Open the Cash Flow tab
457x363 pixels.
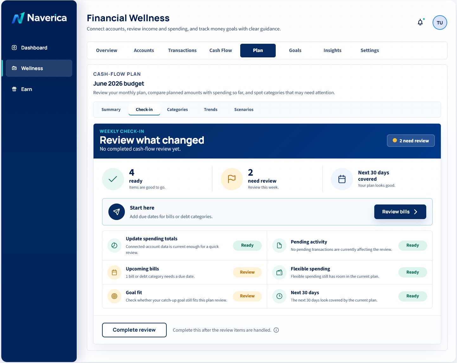[221, 50]
